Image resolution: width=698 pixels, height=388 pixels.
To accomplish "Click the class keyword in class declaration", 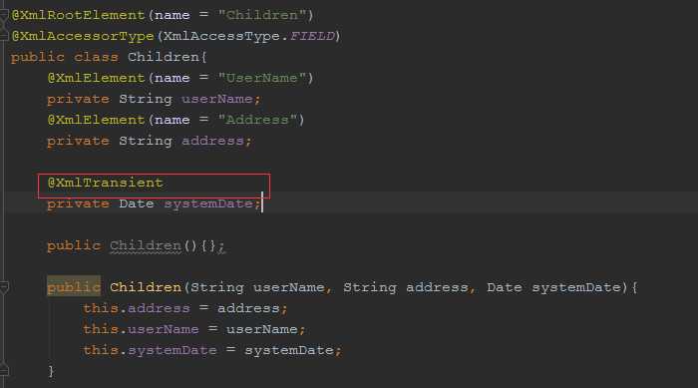I will pyautogui.click(x=96, y=57).
